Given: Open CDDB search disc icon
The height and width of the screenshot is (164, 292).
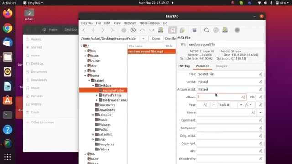Looking at the screenshot, I should (x=216, y=30).
